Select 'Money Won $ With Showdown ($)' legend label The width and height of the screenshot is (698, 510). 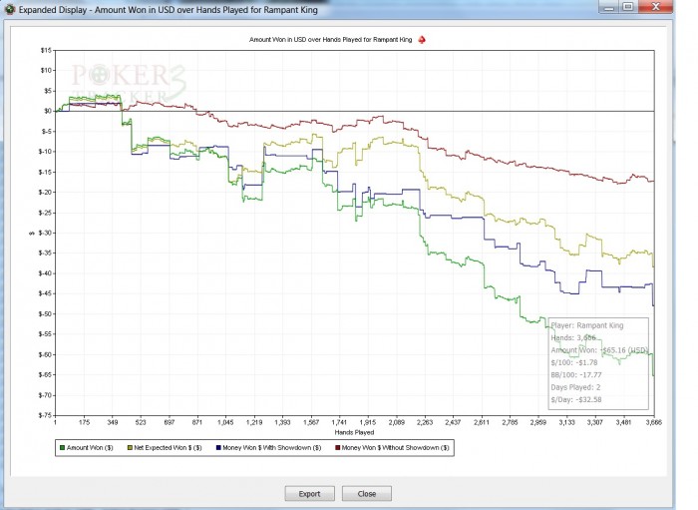271,448
